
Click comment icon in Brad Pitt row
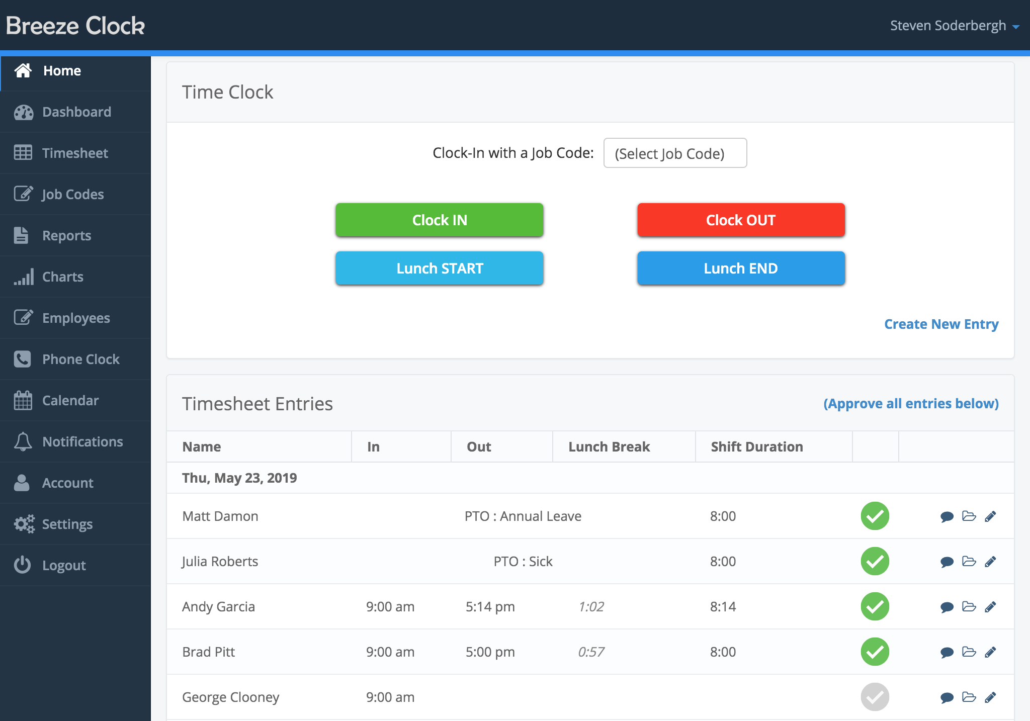coord(947,652)
